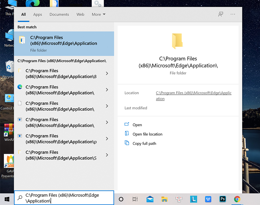This screenshot has height=205, width=260.
Task: Open Task View from taskbar
Action: (x=135, y=199)
